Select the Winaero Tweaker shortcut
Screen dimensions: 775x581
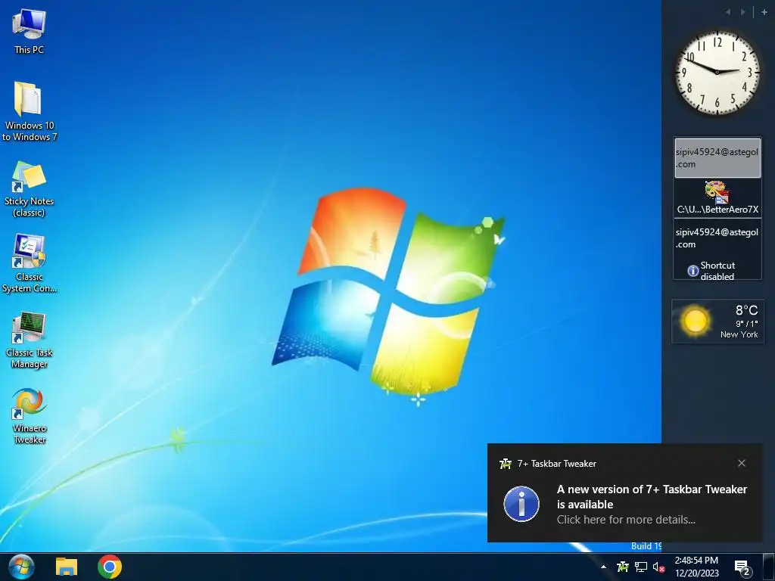coord(30,416)
